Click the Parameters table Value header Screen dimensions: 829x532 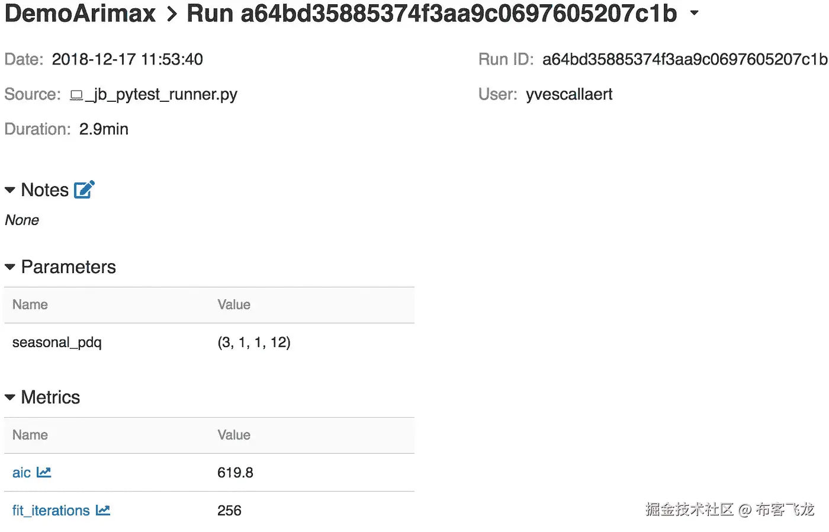pyautogui.click(x=234, y=305)
